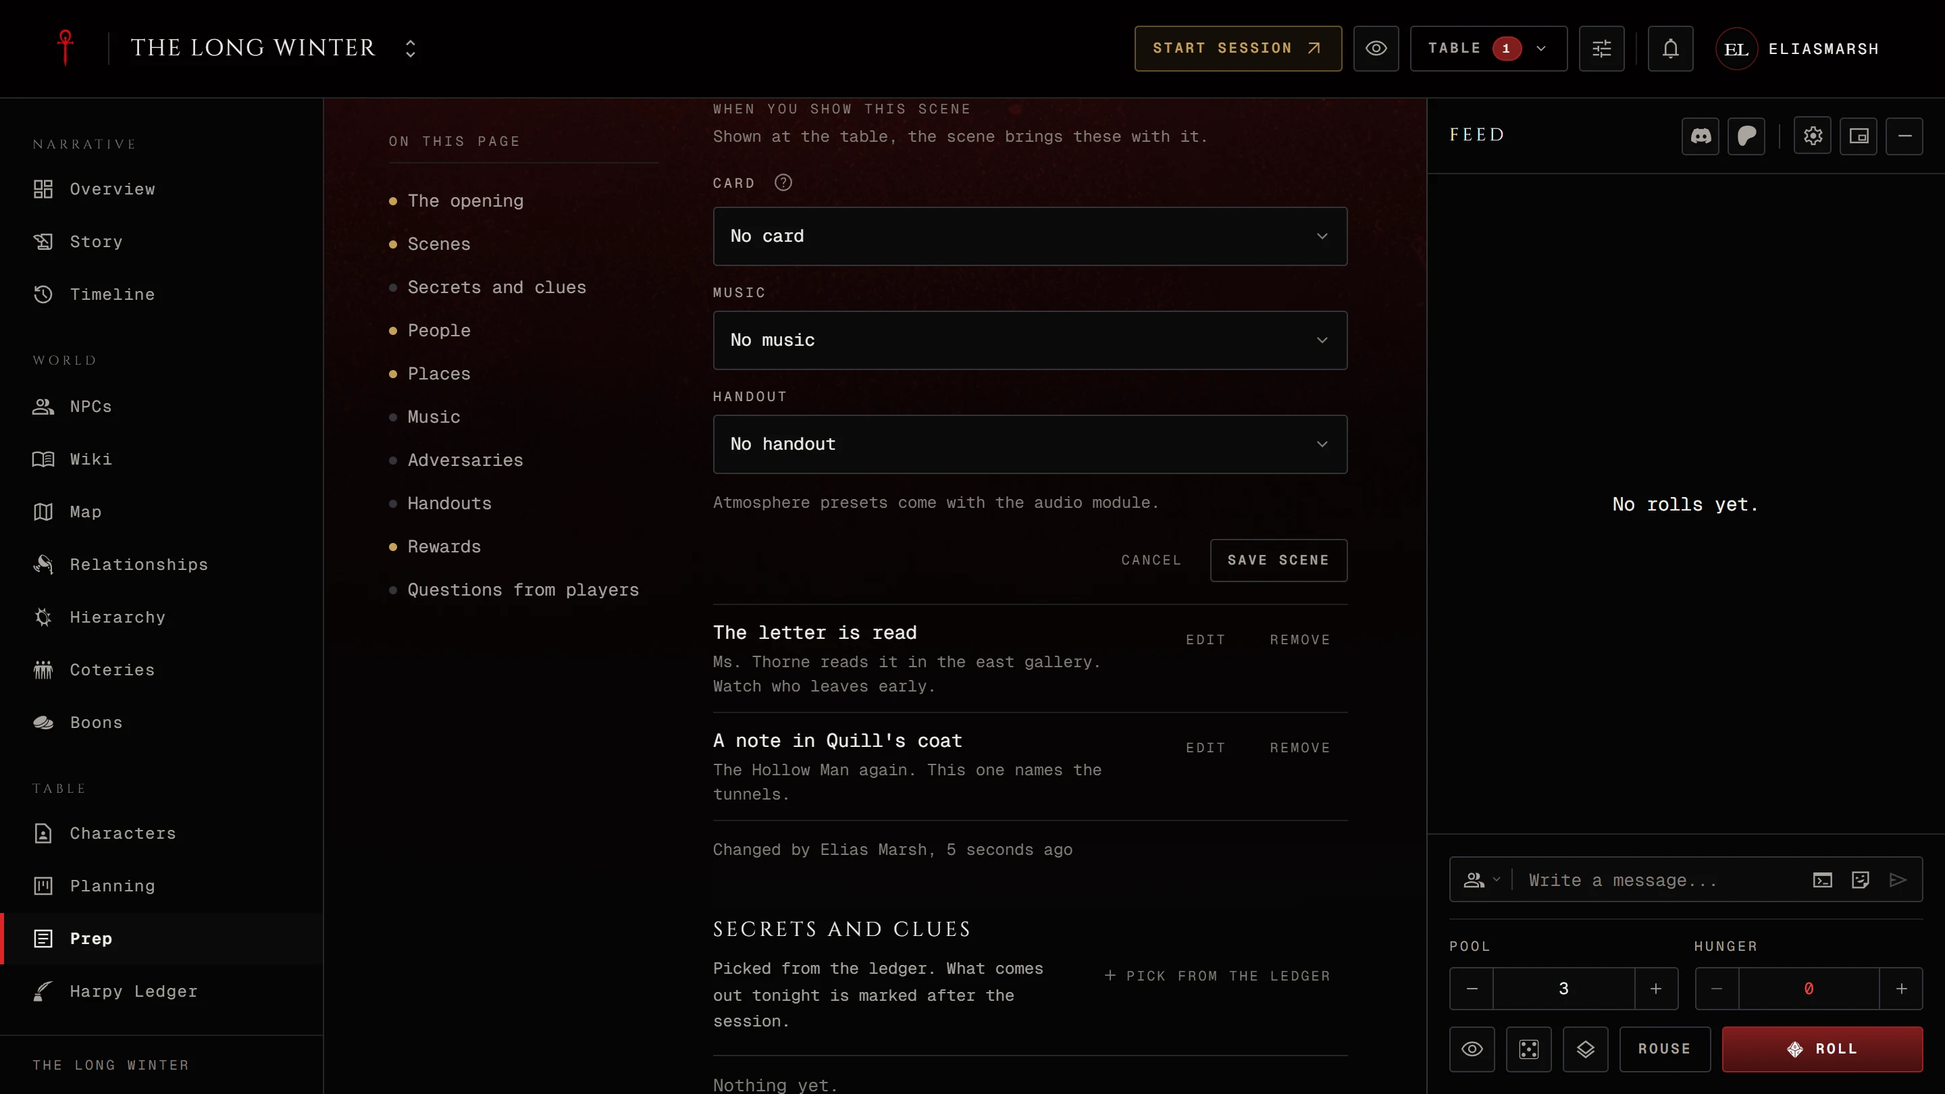Open the ELIASMARSH profile avatar

click(x=1736, y=49)
